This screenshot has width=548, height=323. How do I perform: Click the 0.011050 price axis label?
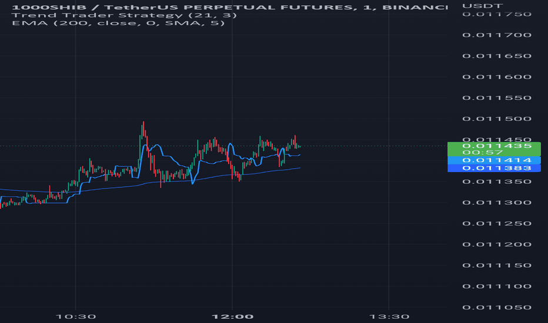(497, 307)
